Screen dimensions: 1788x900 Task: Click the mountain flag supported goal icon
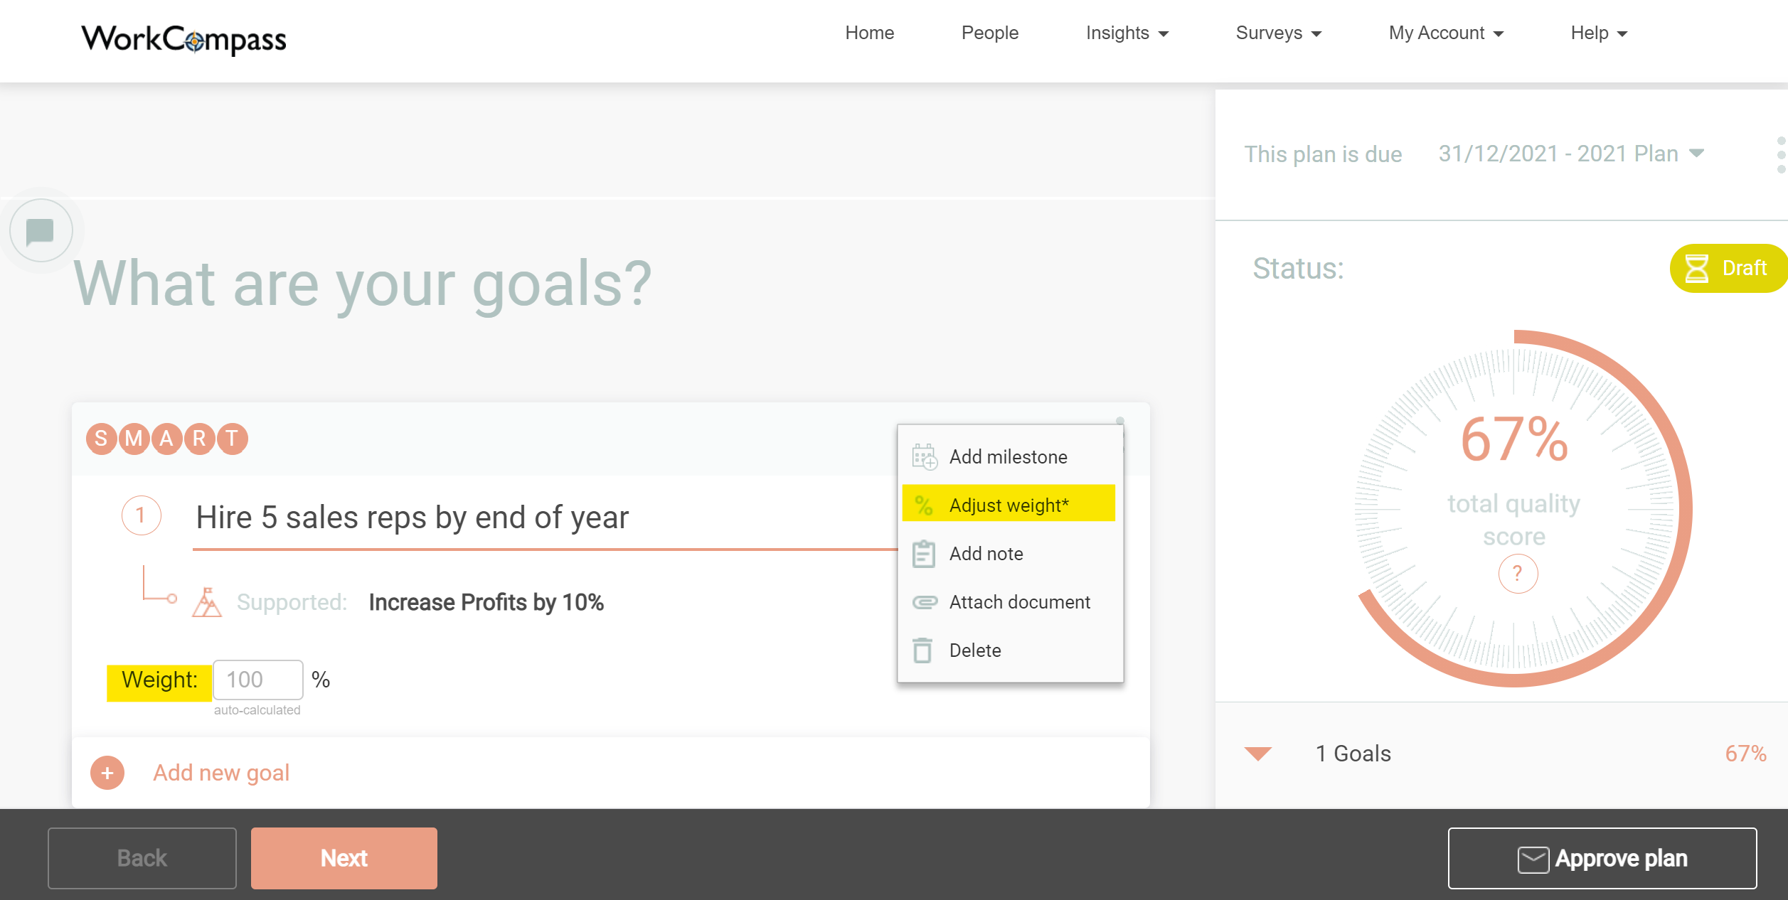[x=207, y=602]
